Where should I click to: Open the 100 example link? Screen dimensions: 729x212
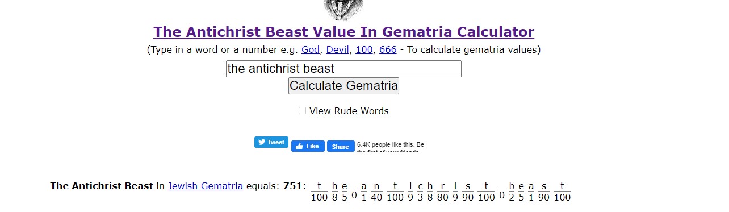(364, 49)
